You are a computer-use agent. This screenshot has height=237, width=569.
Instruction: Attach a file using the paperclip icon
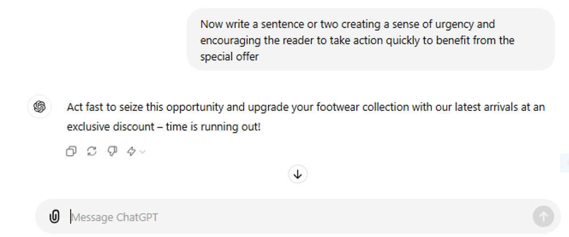click(x=55, y=217)
